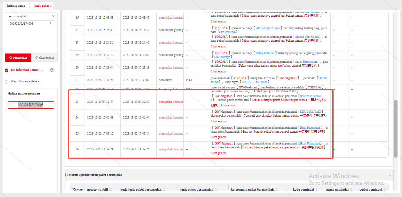Click Ikbal Ramdhani link in row 26
Screen dimensions: 402x197
coord(310,143)
